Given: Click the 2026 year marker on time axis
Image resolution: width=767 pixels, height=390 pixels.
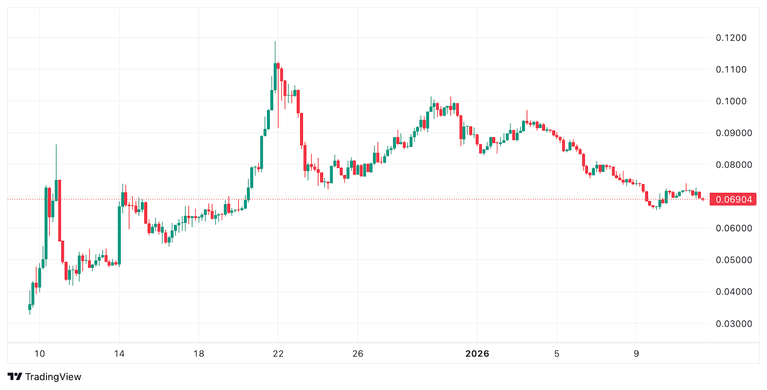Looking at the screenshot, I should 477,354.
